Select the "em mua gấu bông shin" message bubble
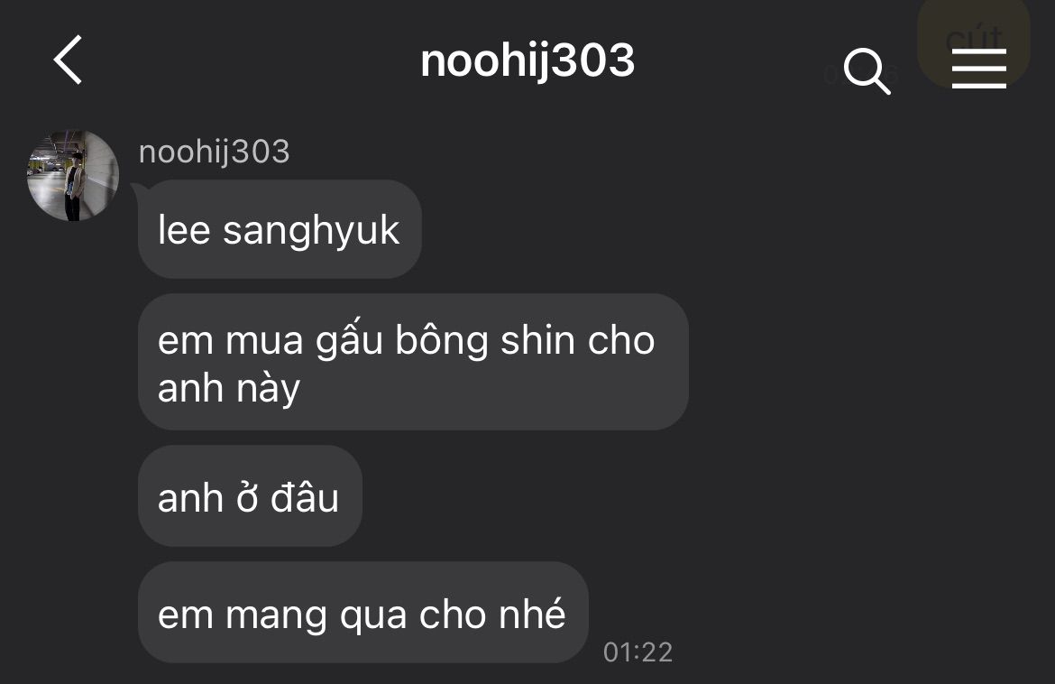 point(413,362)
